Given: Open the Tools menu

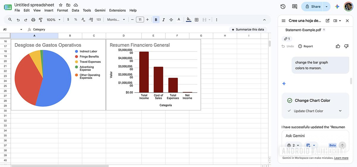Looking at the screenshot, I should (87, 10).
